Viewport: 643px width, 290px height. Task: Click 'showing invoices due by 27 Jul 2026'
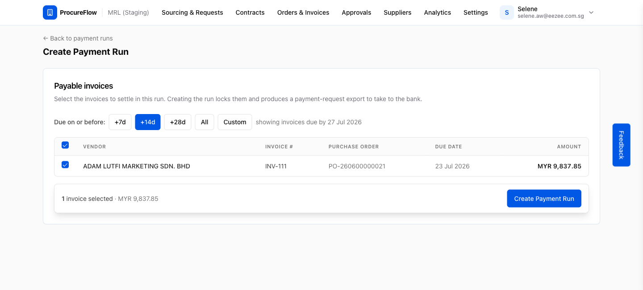click(309, 122)
